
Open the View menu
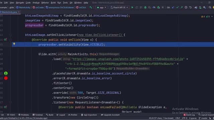point(12,3)
